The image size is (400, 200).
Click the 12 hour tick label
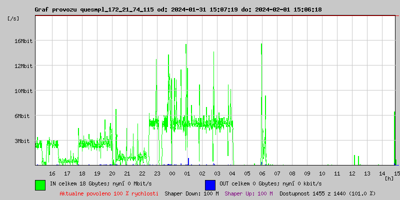click(x=352, y=173)
